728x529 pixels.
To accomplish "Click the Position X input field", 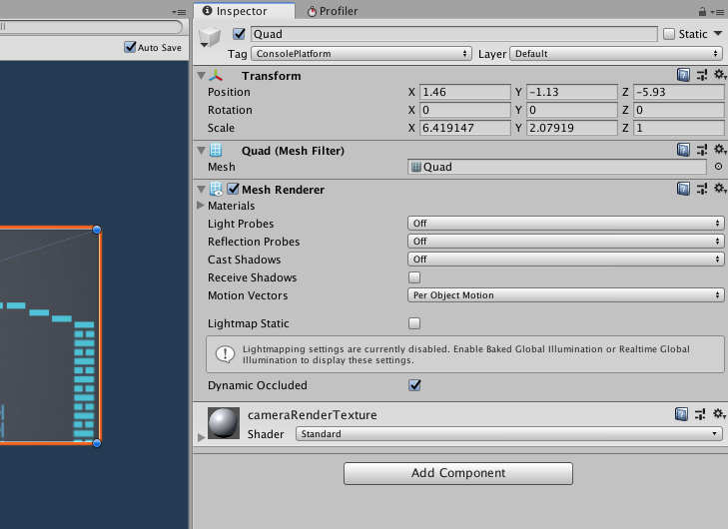I will point(464,92).
